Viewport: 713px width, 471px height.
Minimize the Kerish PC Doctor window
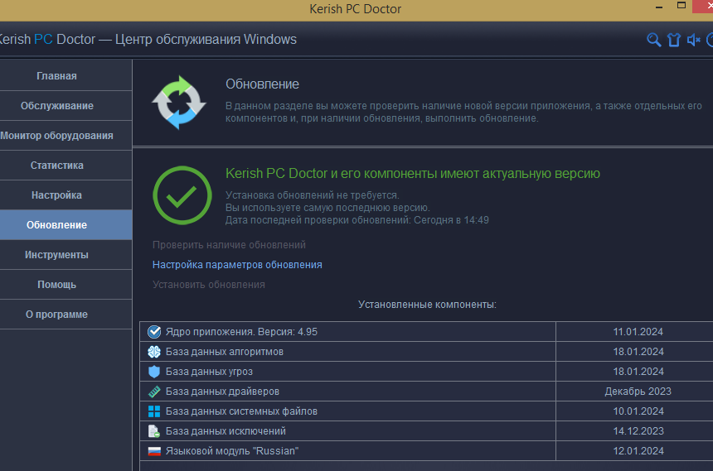659,7
